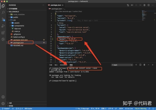Create a new terminal with plus icon

[x=136, y=65]
